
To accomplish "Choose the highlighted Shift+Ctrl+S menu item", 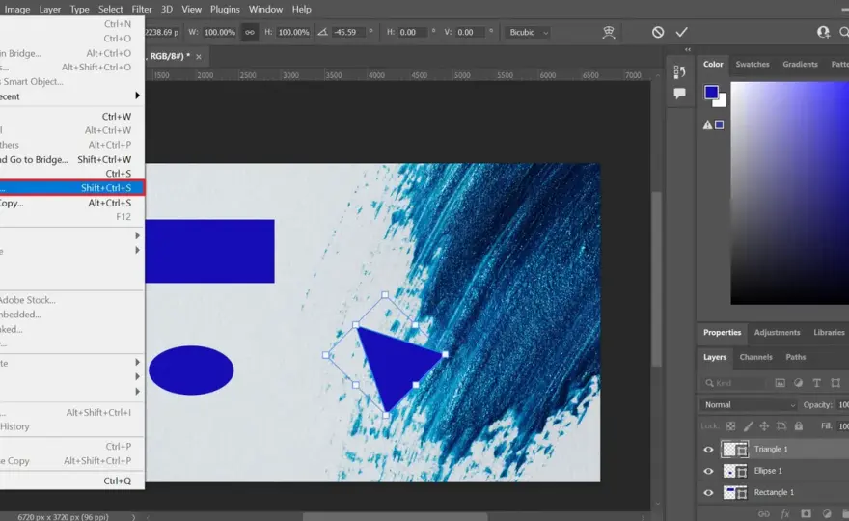I will (x=71, y=188).
